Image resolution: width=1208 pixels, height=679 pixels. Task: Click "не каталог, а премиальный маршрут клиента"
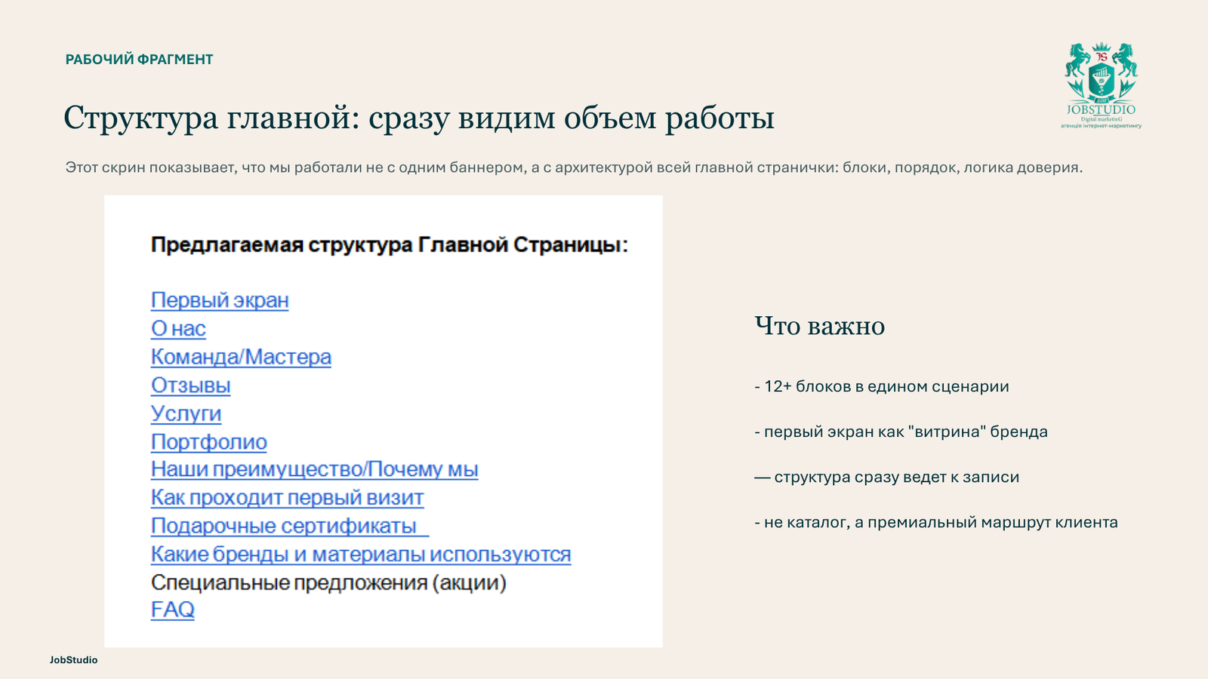(x=936, y=522)
